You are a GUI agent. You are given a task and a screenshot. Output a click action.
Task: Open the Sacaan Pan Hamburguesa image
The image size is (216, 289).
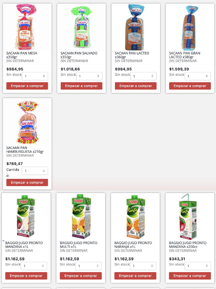28,122
